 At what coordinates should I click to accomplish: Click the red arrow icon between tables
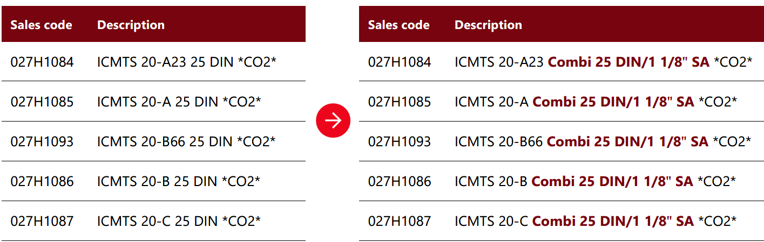333,120
